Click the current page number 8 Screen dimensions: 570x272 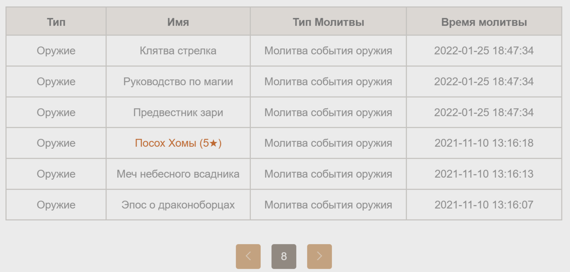284,256
